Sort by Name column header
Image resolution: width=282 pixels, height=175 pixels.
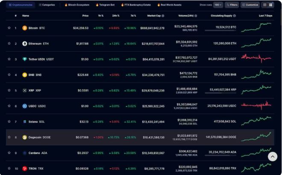[x=26, y=16]
